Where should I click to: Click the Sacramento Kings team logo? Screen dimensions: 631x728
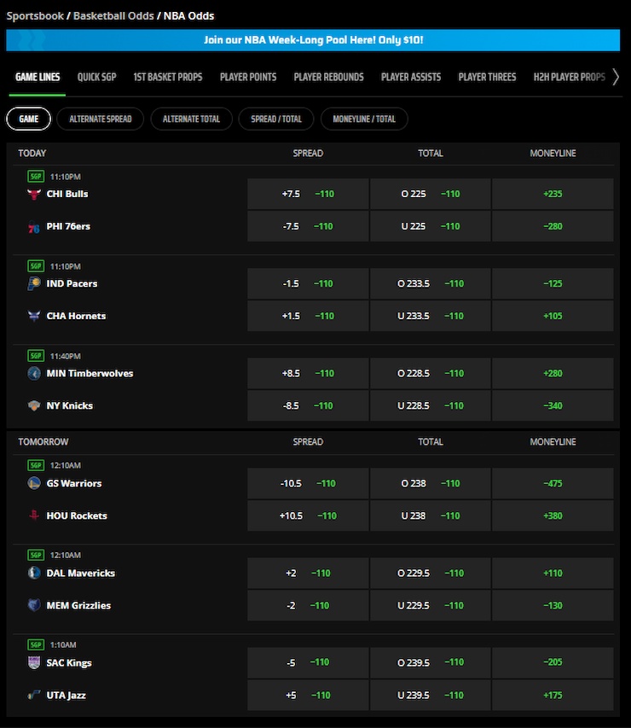(34, 662)
